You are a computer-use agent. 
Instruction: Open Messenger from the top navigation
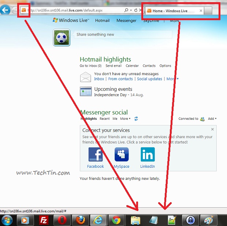(126, 21)
